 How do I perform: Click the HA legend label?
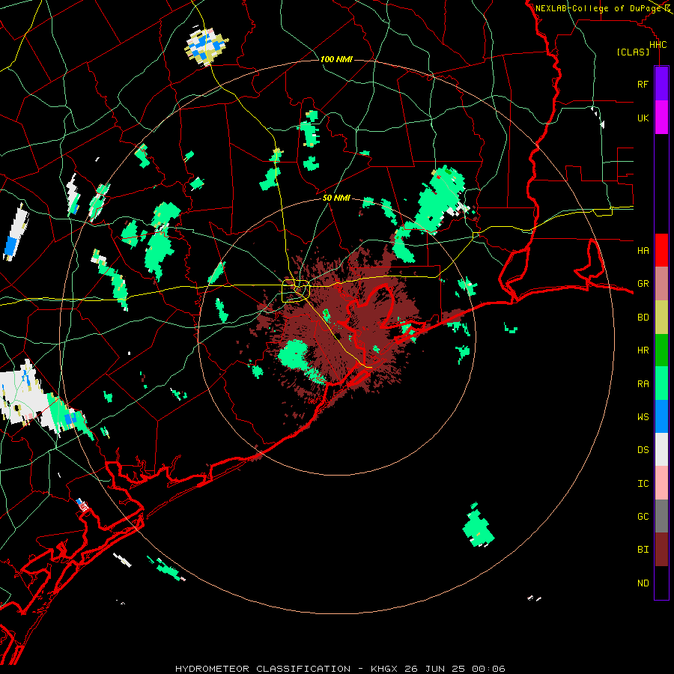[643, 250]
